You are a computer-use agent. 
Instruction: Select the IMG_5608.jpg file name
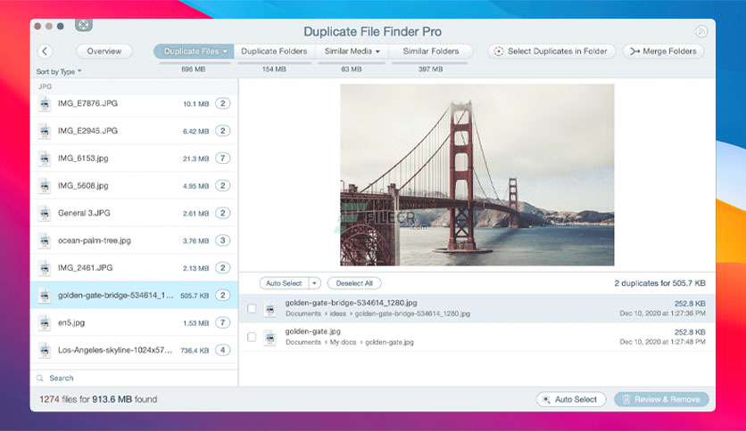83,185
